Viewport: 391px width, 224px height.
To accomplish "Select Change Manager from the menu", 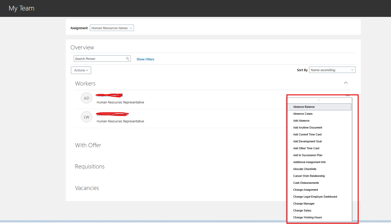I will click(304, 203).
